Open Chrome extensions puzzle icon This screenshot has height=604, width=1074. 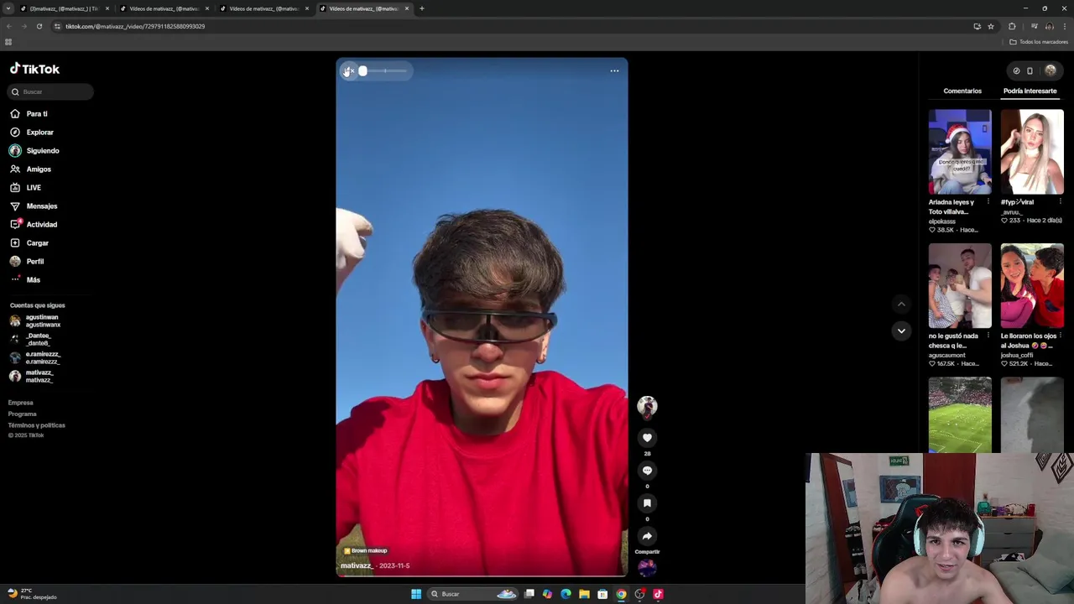[x=1012, y=26]
